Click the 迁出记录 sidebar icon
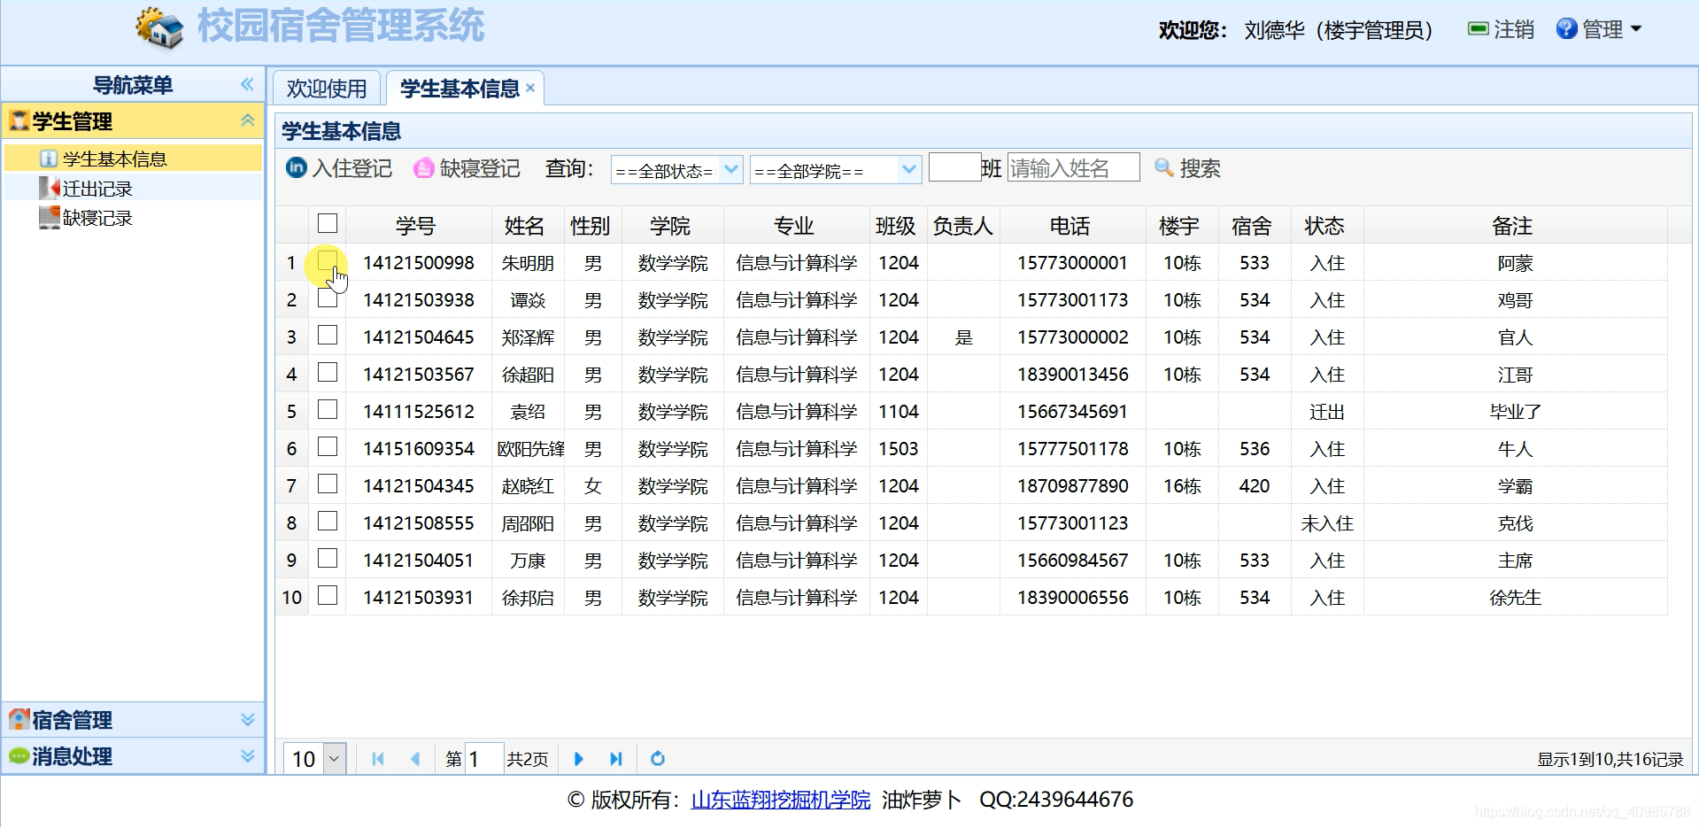Image resolution: width=1699 pixels, height=828 pixels. point(49,188)
